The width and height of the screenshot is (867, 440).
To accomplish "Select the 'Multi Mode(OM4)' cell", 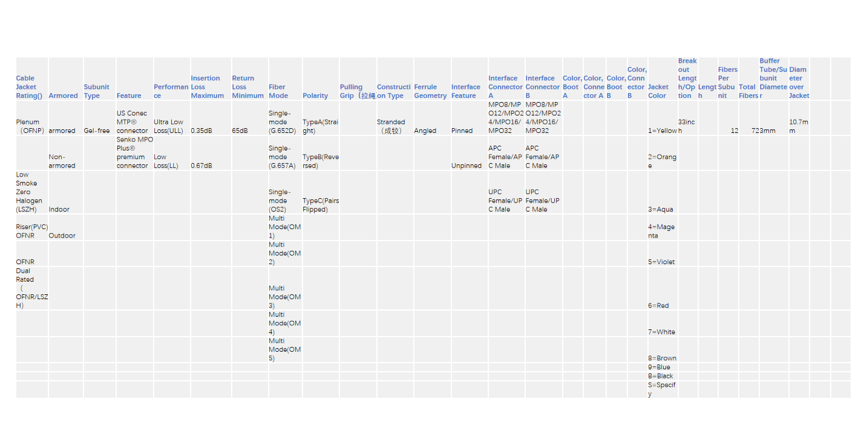I will (285, 323).
